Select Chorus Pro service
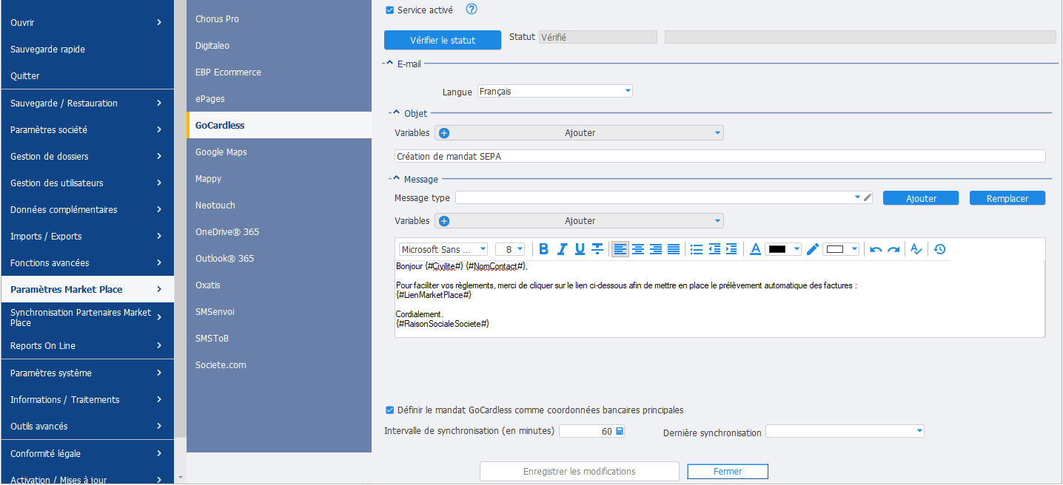Viewport: 1063px width, 485px height. point(279,18)
